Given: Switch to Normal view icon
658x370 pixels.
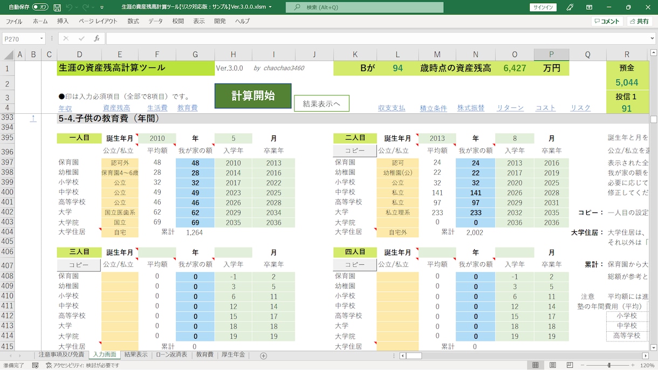Looking at the screenshot, I should (536, 365).
